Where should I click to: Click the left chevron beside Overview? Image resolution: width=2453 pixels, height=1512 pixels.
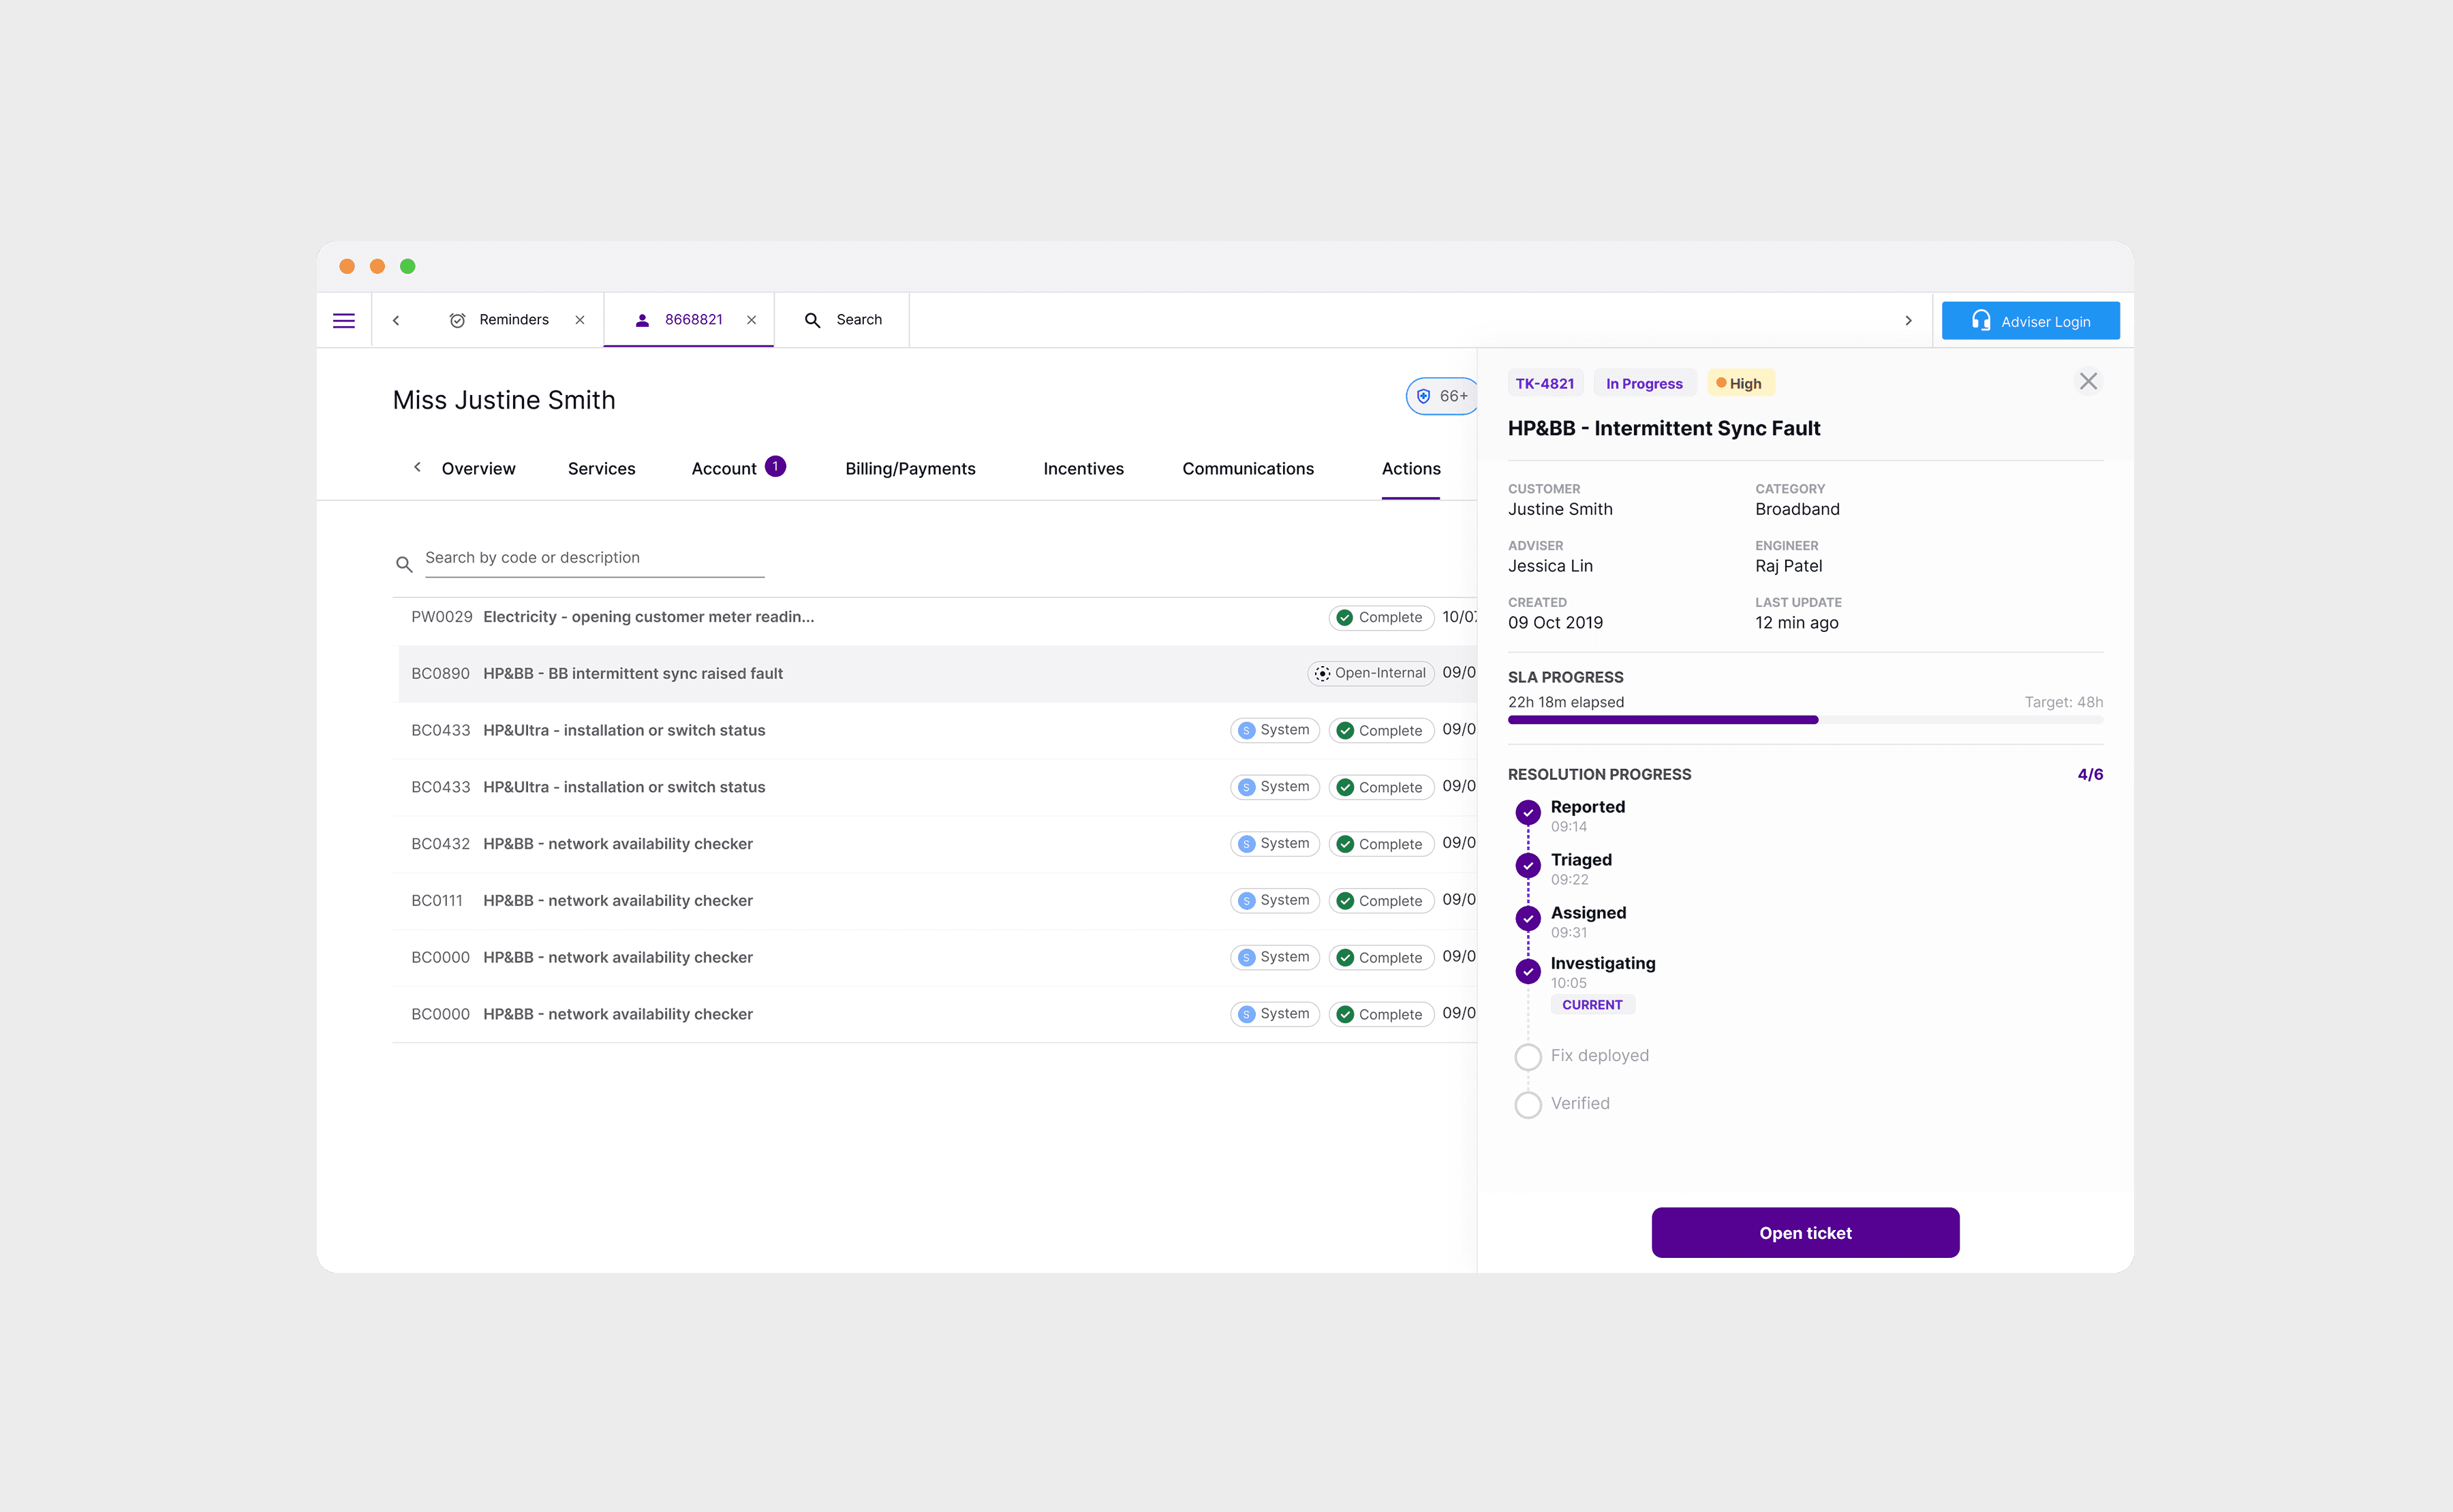click(417, 467)
